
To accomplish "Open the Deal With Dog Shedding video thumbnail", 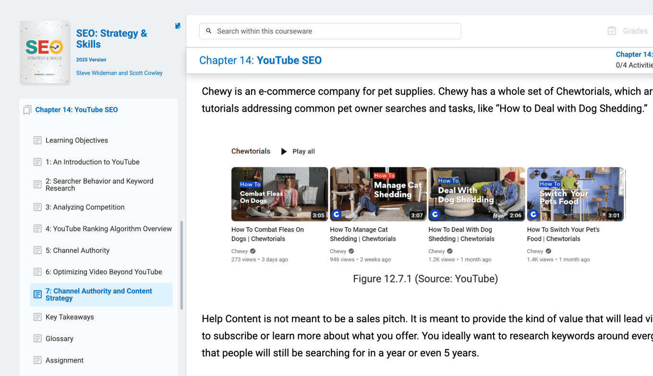I will [477, 194].
